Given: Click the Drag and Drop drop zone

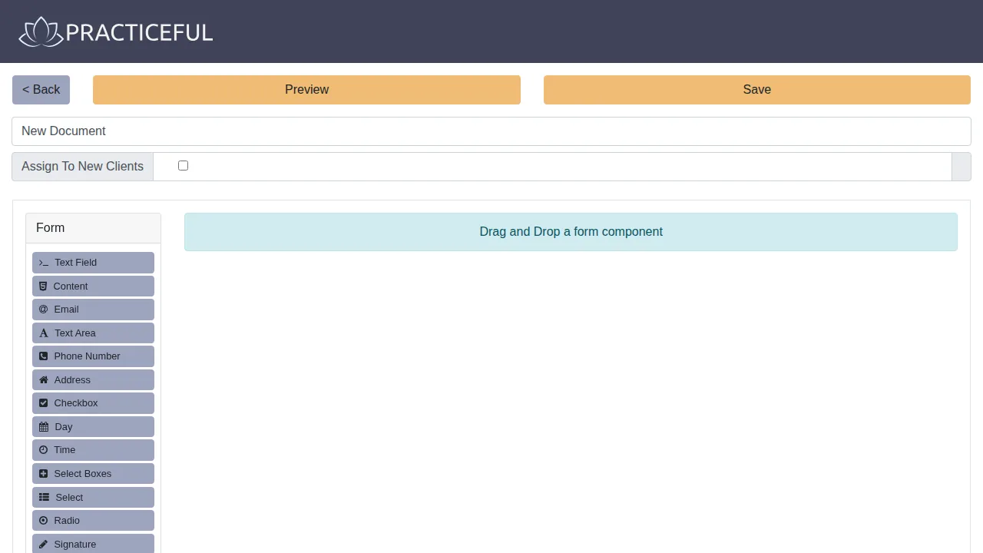Looking at the screenshot, I should 571,232.
